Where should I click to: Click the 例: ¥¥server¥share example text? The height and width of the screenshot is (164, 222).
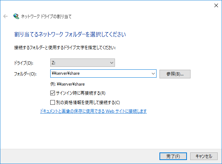click(x=67, y=84)
